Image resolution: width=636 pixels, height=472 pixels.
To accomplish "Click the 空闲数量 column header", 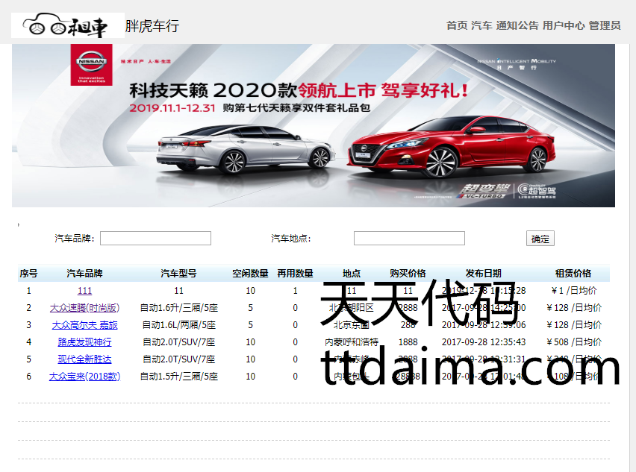I will [250, 274].
